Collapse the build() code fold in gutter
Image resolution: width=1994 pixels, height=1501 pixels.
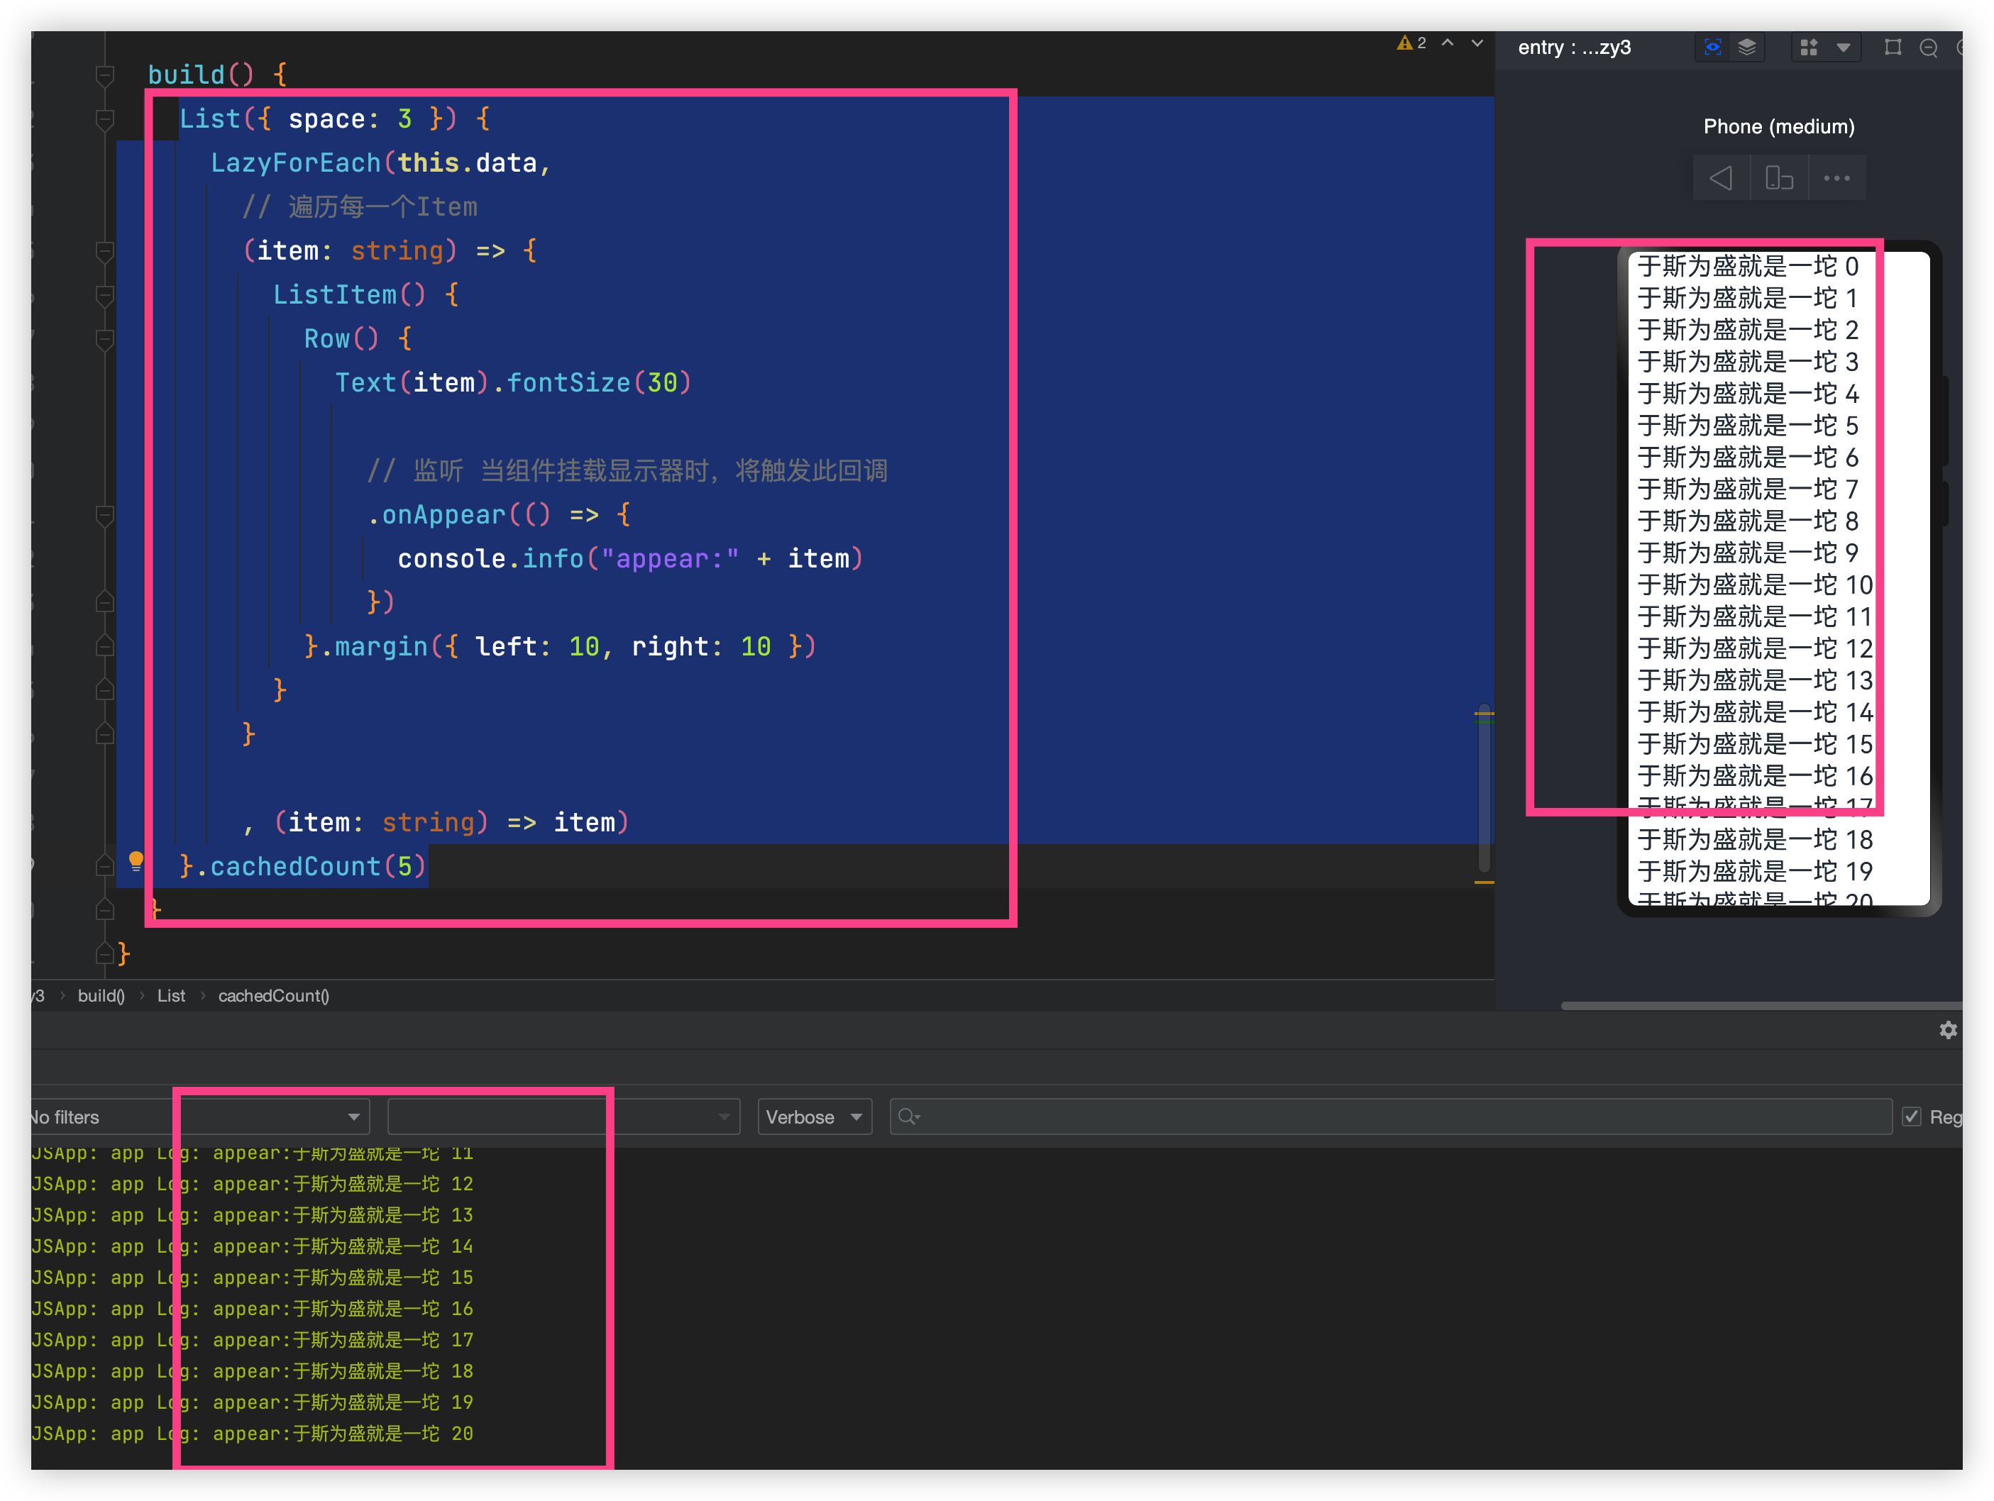(106, 74)
